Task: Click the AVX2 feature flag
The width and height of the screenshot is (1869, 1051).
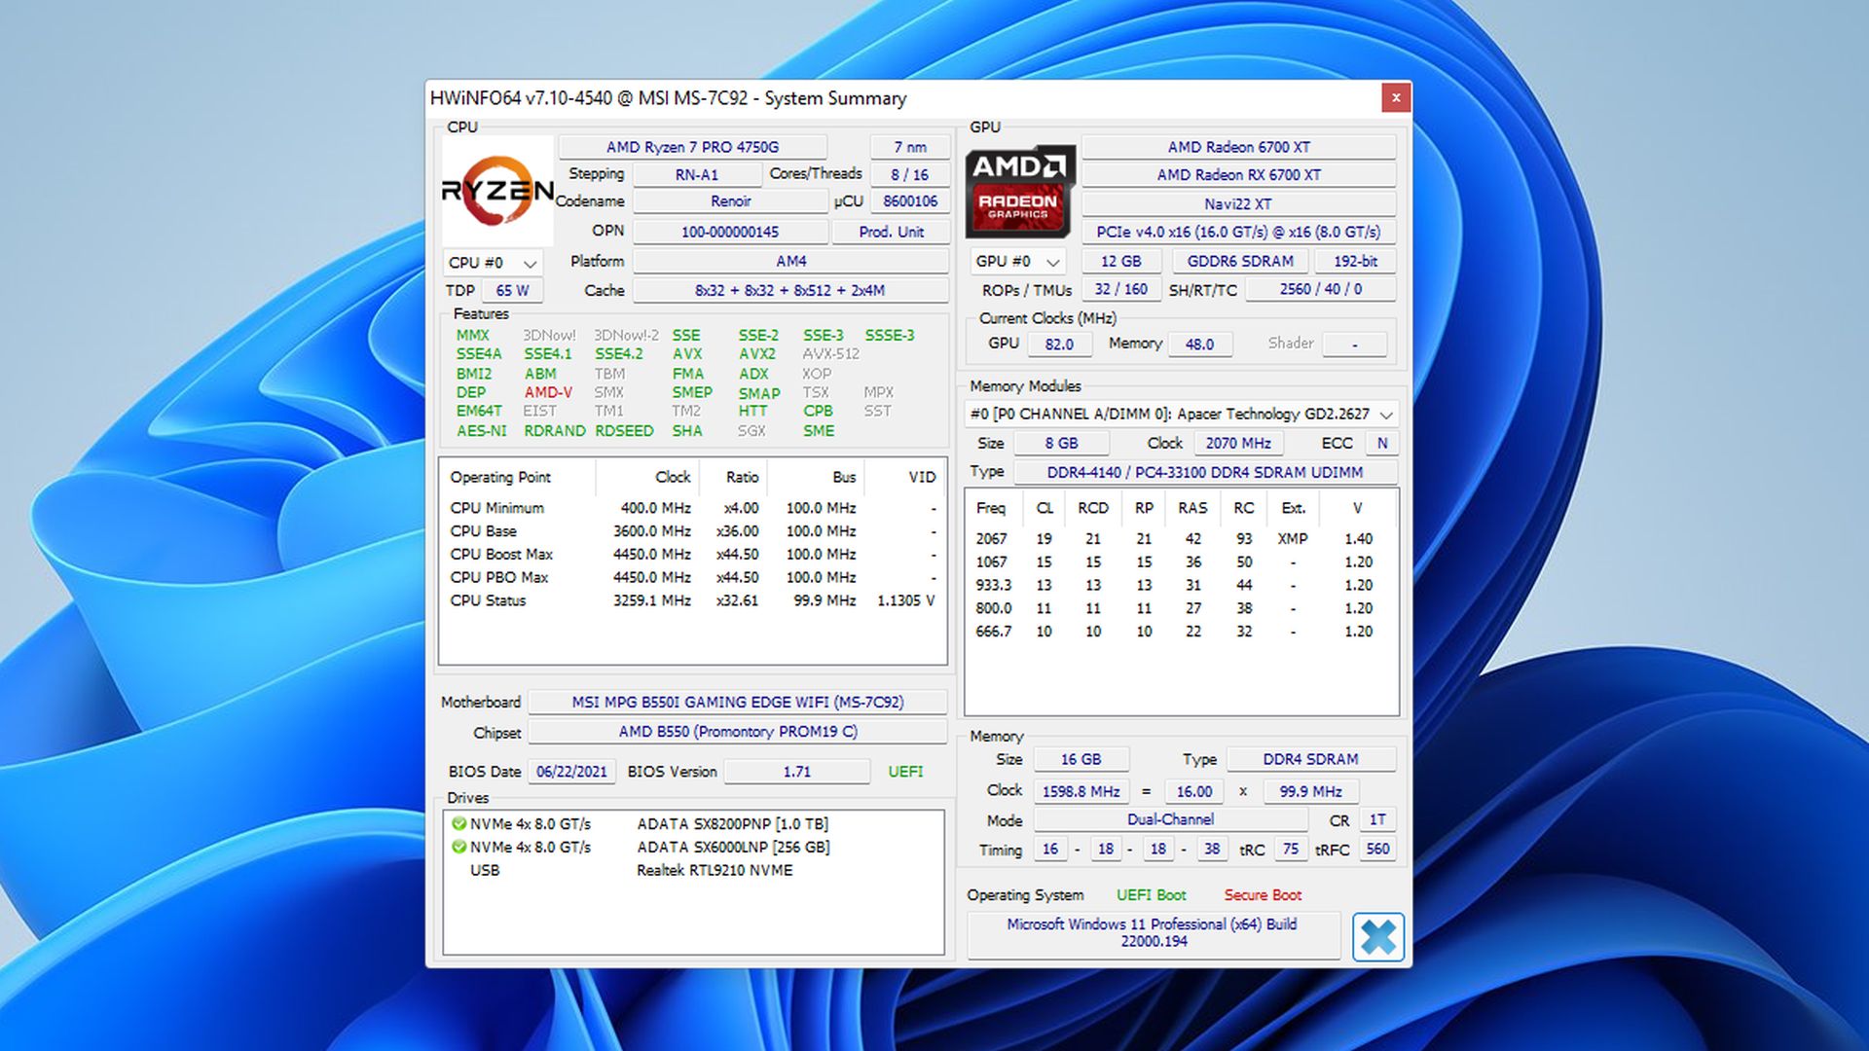Action: (757, 354)
